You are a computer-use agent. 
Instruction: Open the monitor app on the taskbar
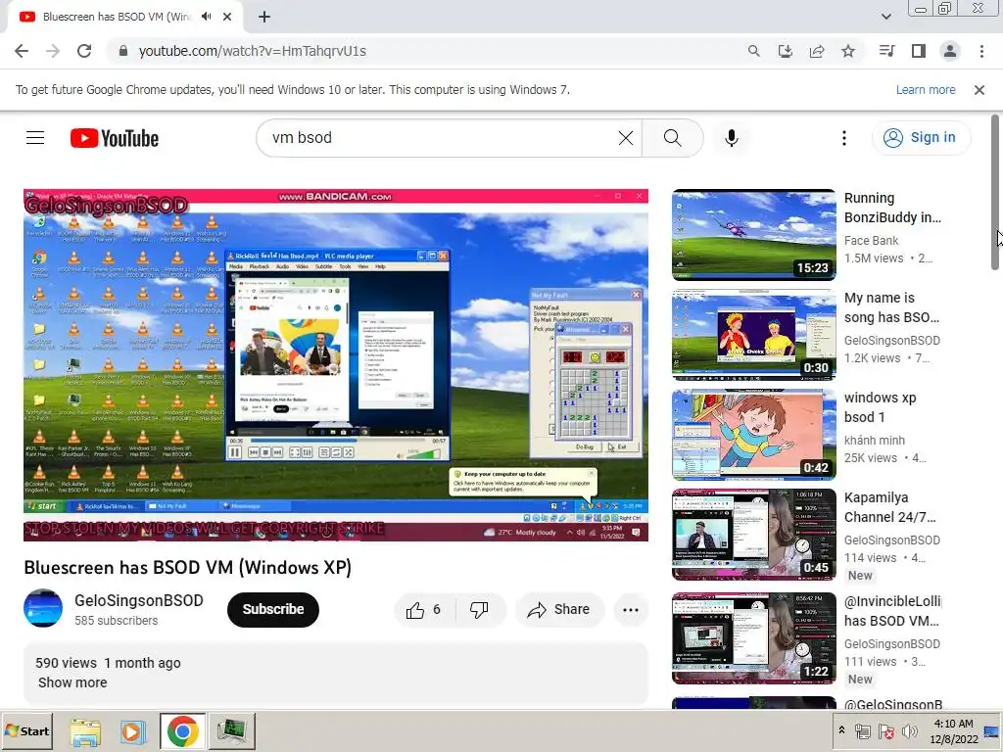pyautogui.click(x=232, y=731)
